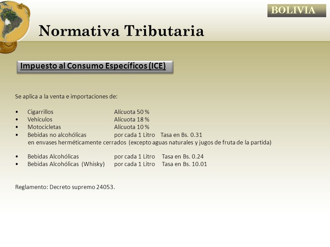
Task: Click the 'Tasa en Bs. 0.31' value
Action: tap(181, 135)
